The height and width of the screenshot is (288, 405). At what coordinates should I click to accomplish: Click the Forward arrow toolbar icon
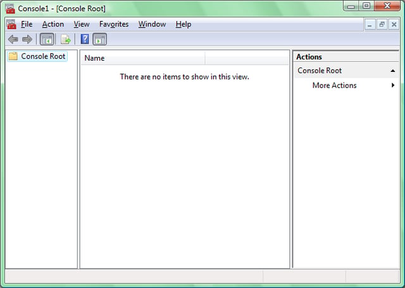(27, 39)
